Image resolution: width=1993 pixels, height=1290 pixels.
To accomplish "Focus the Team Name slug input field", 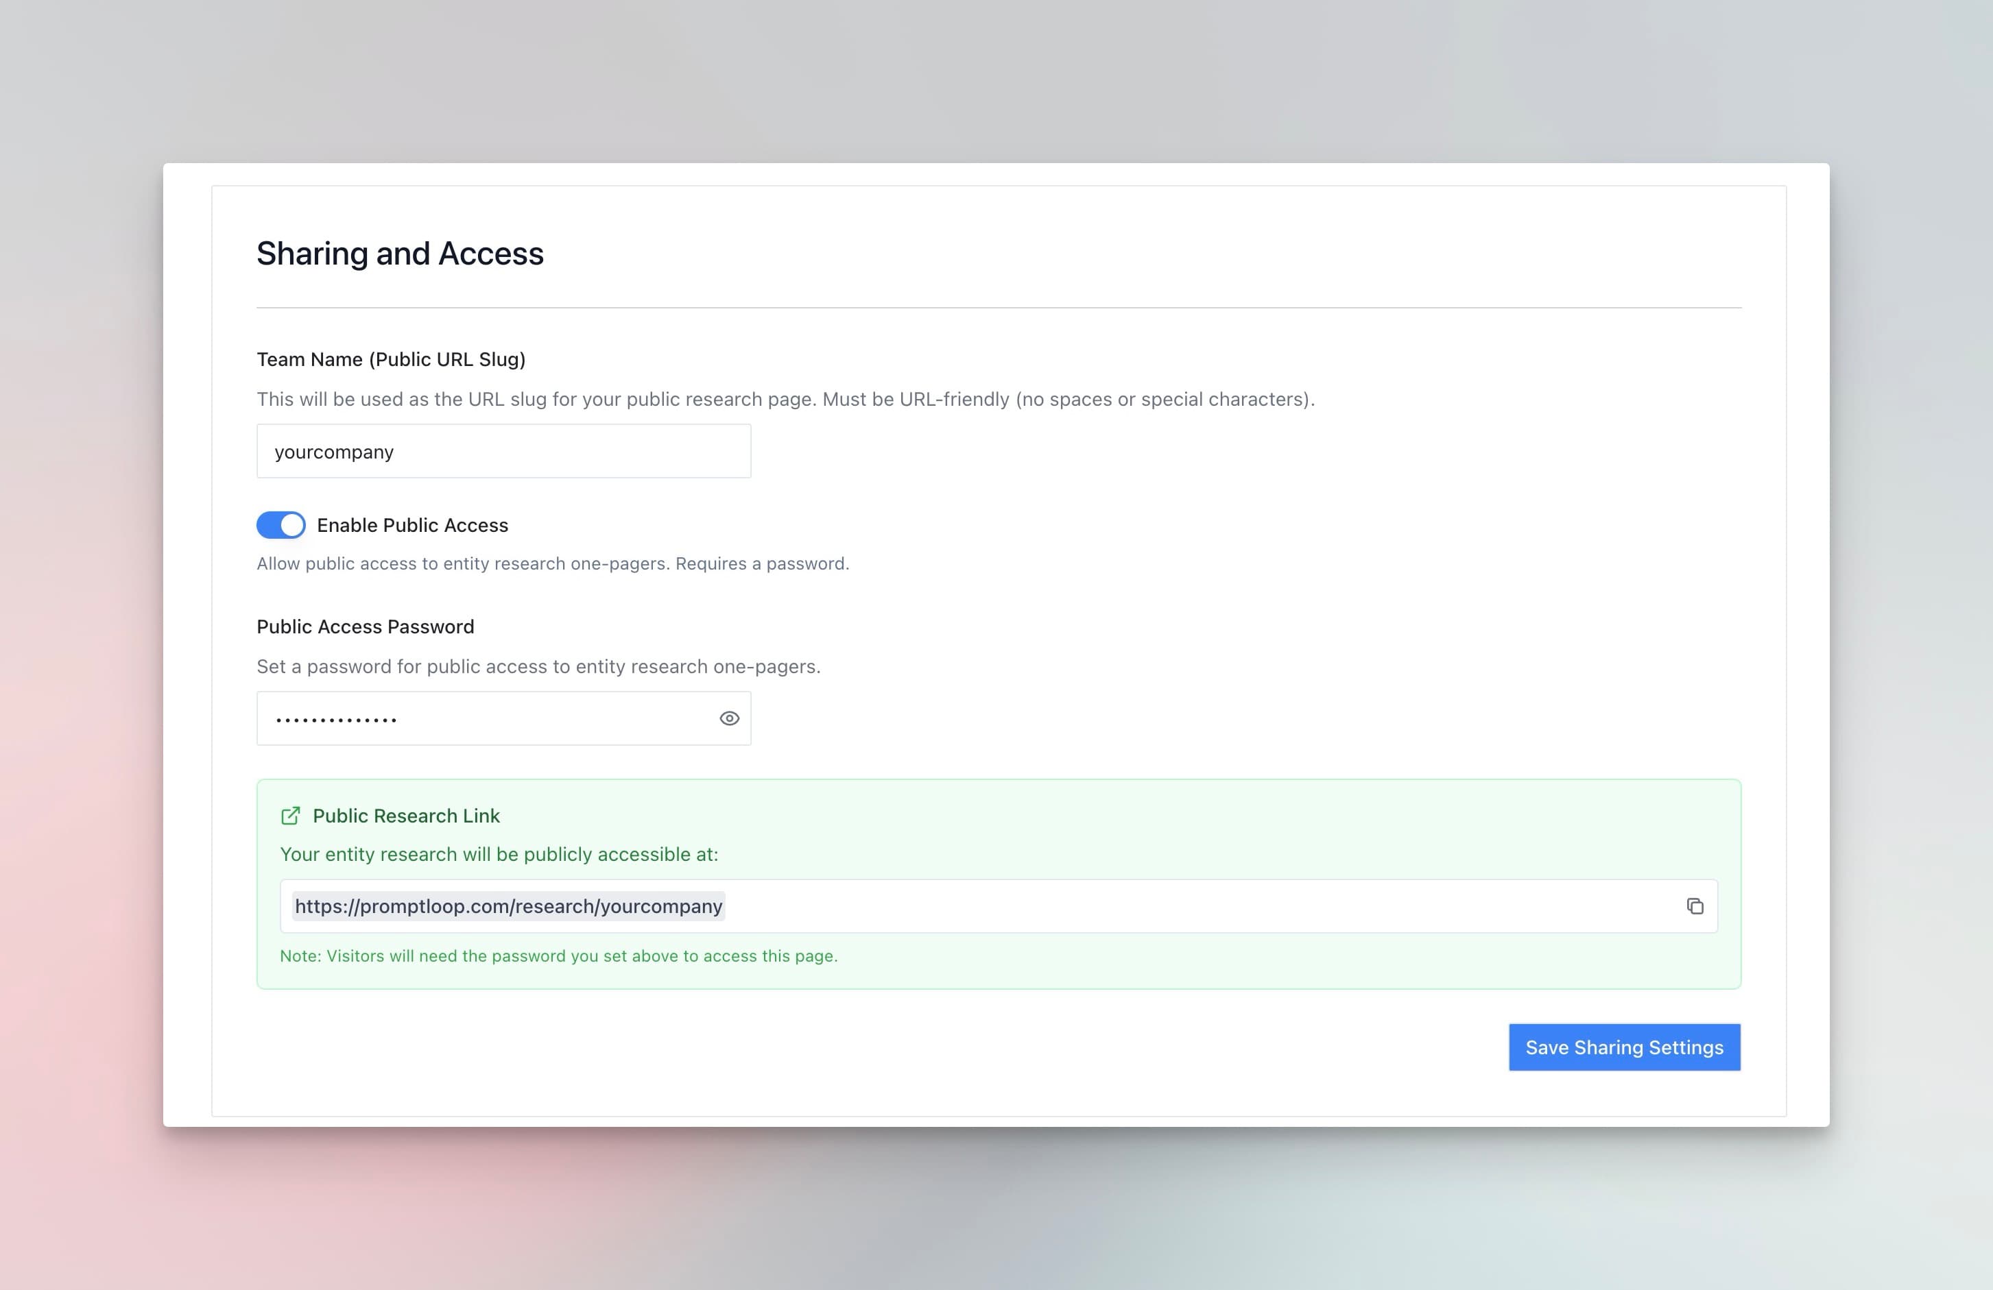I will (503, 451).
